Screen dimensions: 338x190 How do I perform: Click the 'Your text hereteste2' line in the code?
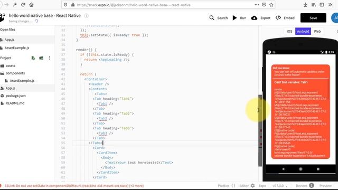coord(139,163)
